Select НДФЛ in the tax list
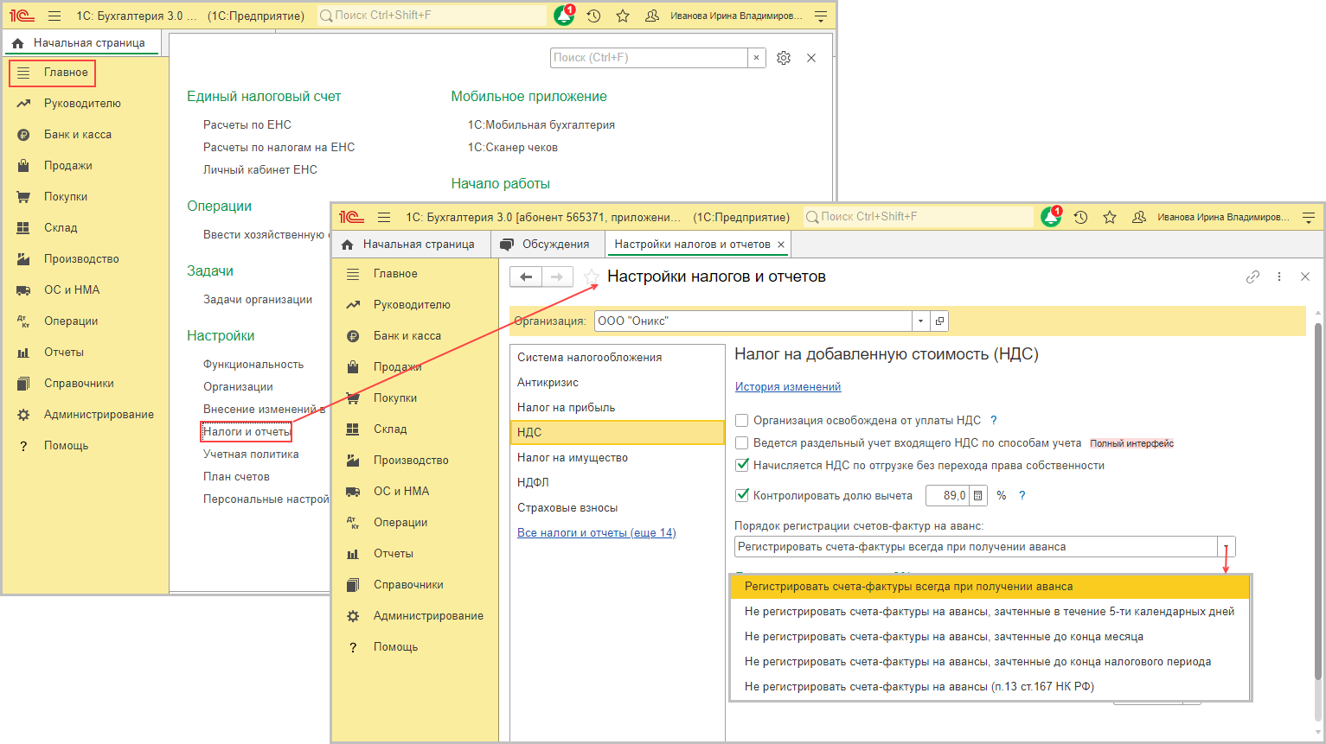 click(617, 483)
